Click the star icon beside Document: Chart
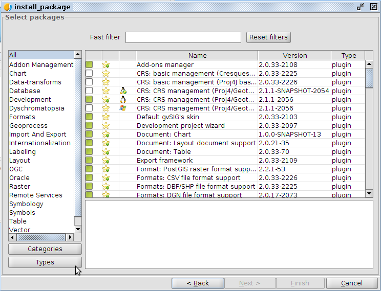This screenshot has height=291, width=381. [106, 135]
